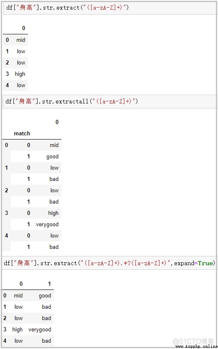Click the code cell with expand=True

tap(109, 263)
